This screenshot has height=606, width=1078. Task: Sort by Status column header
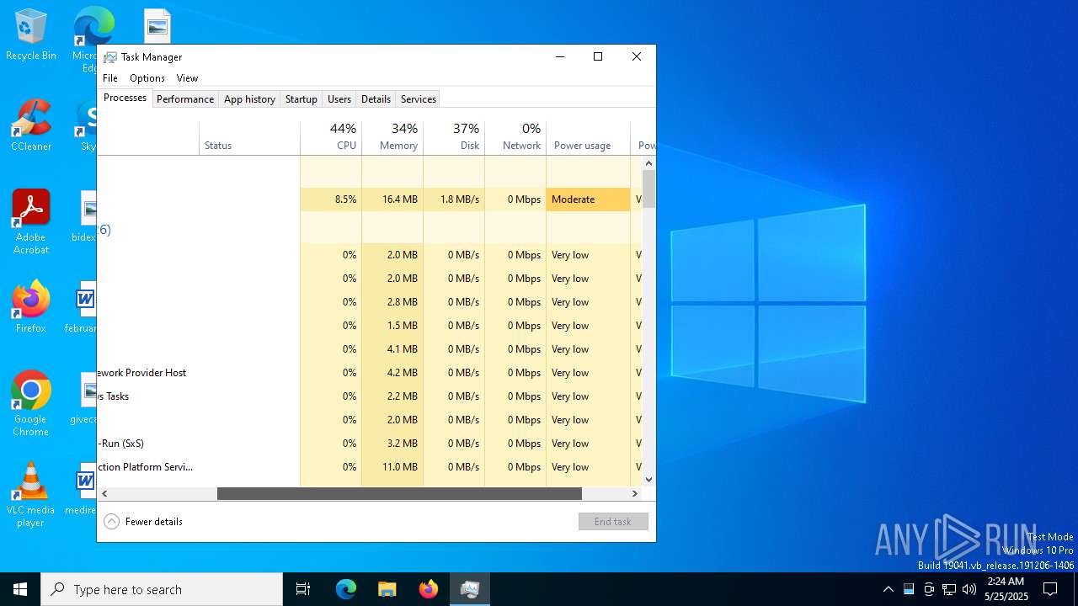point(249,136)
